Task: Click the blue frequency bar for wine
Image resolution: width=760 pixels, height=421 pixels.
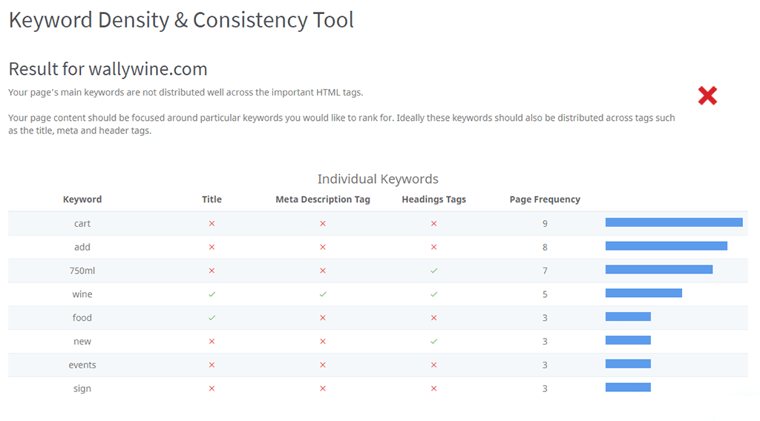Action: point(643,294)
